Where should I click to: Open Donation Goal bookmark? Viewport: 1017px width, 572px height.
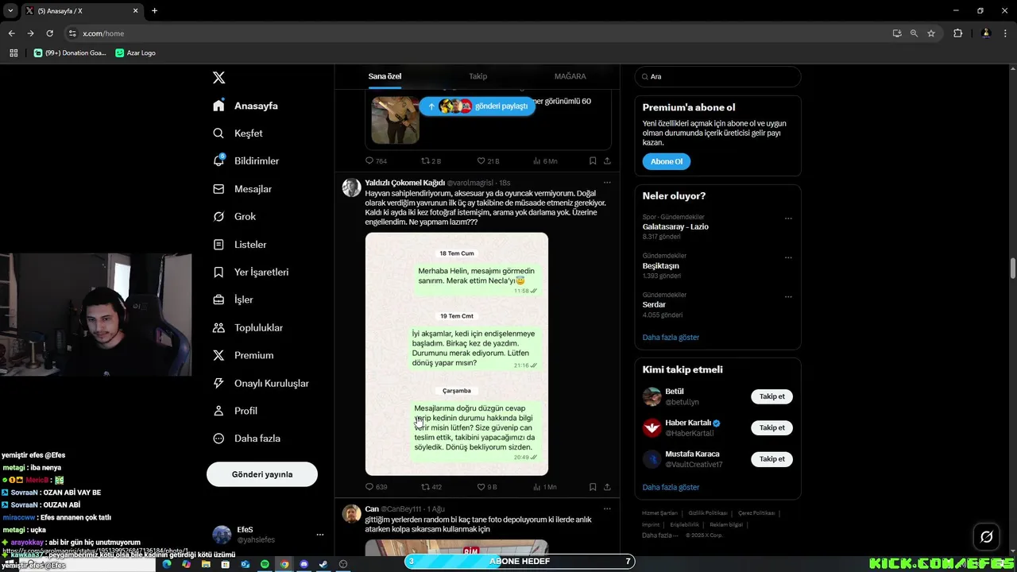(70, 53)
